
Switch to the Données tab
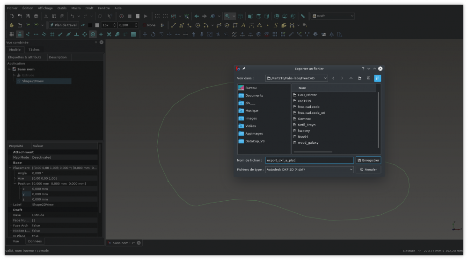35,241
